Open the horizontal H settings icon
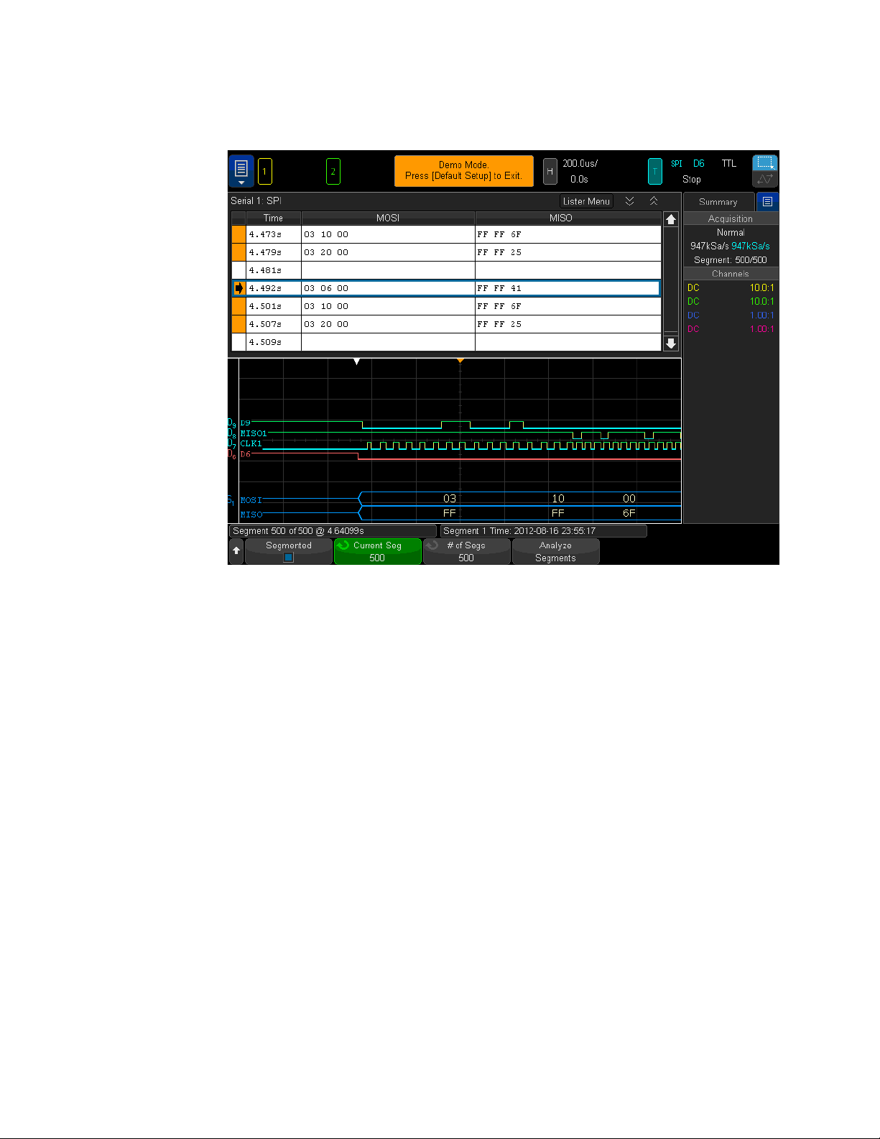This screenshot has width=880, height=1139. tap(550, 172)
